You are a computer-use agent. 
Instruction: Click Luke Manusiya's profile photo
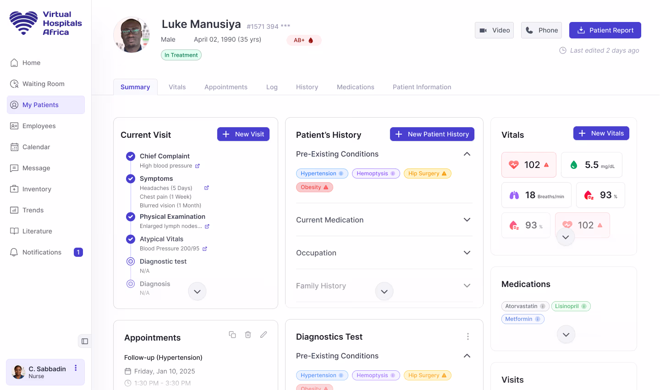132,35
